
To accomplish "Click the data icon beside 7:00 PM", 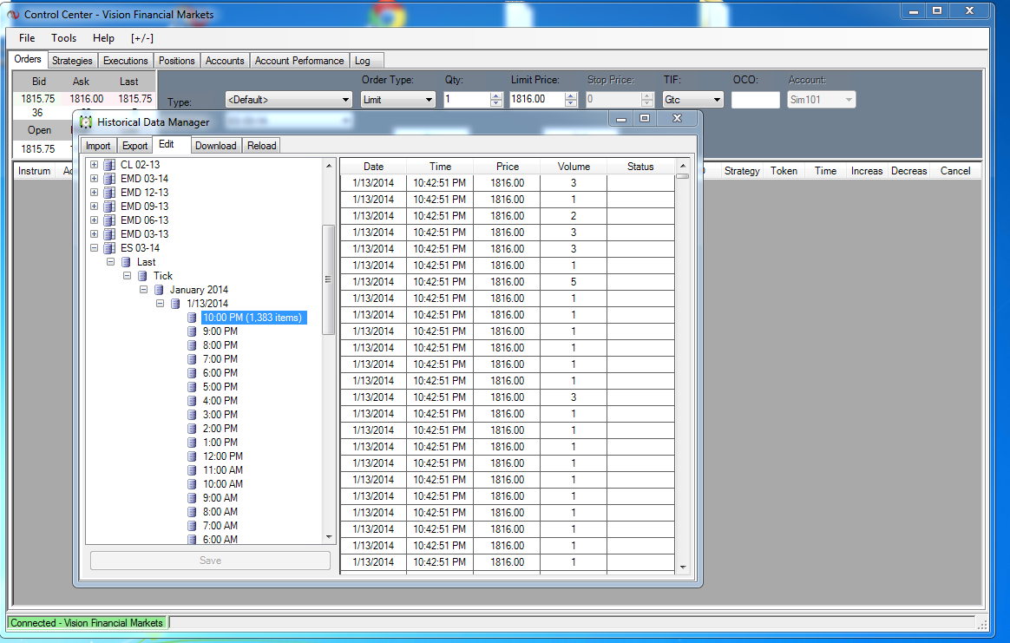I will [192, 359].
